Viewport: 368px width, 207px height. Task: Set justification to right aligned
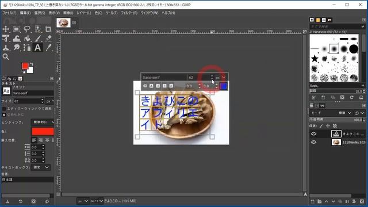[41, 140]
